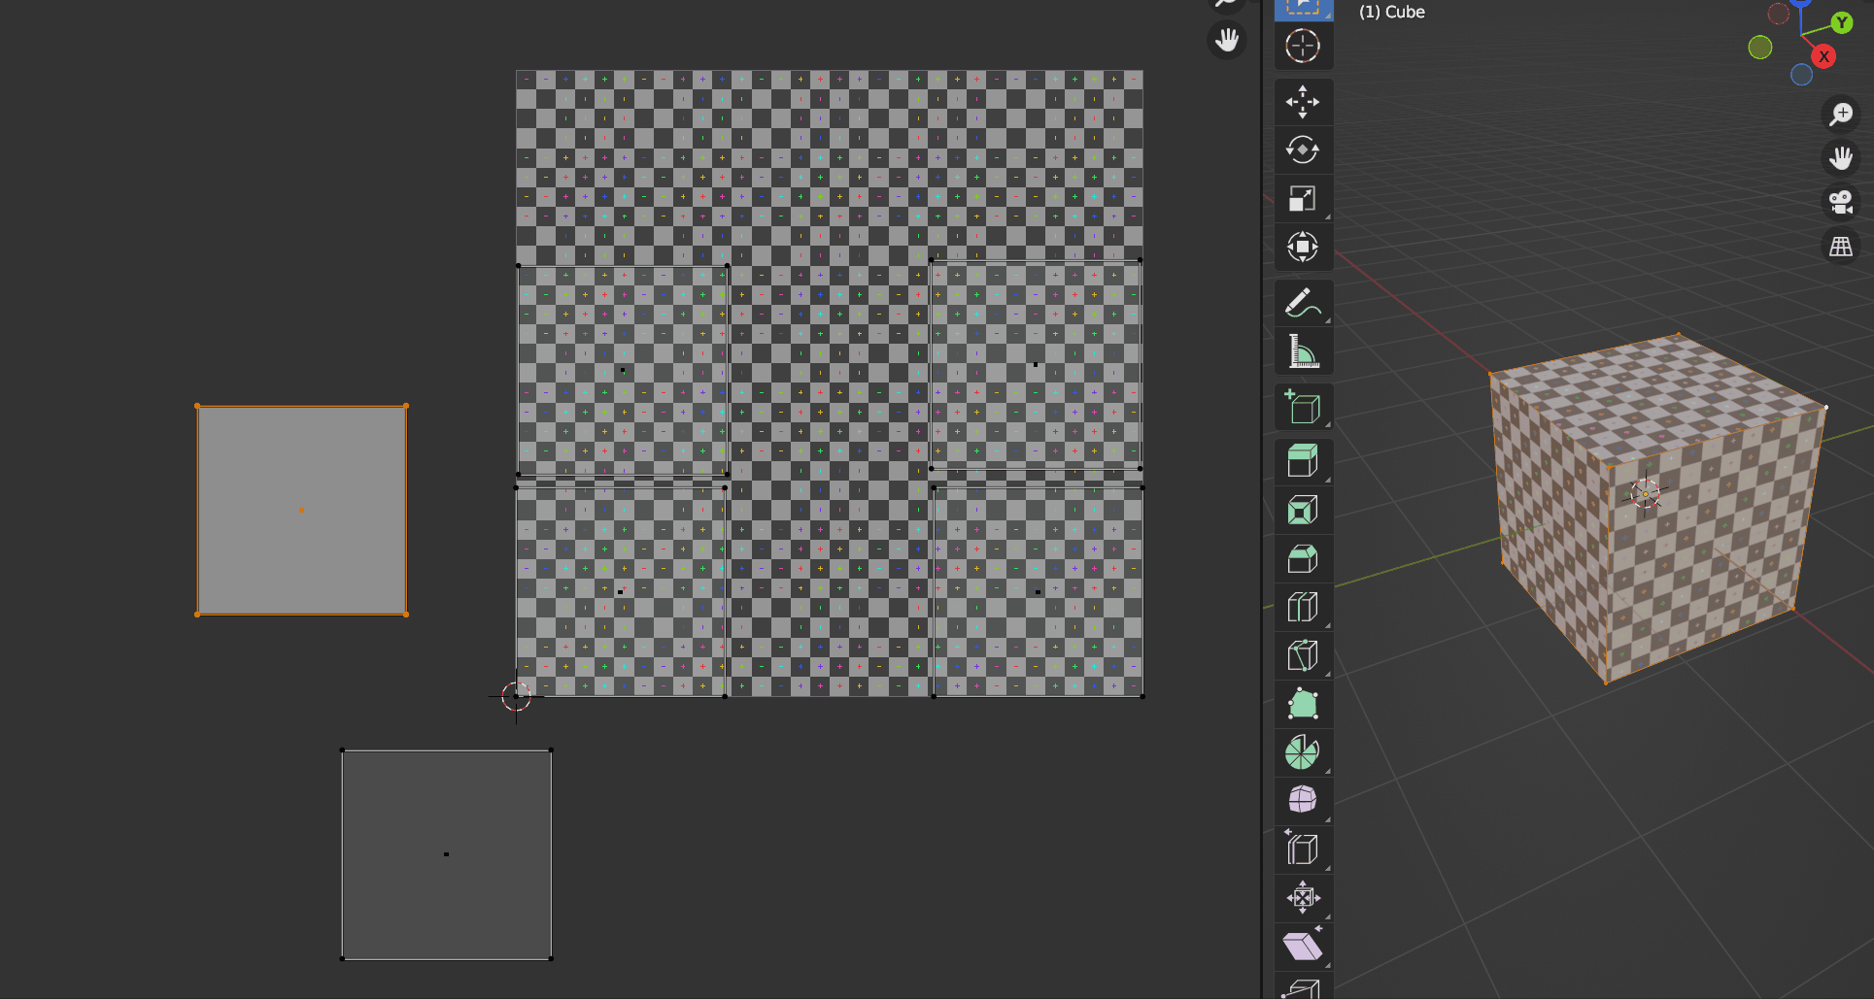Select the Poly Build tool

point(1303,704)
